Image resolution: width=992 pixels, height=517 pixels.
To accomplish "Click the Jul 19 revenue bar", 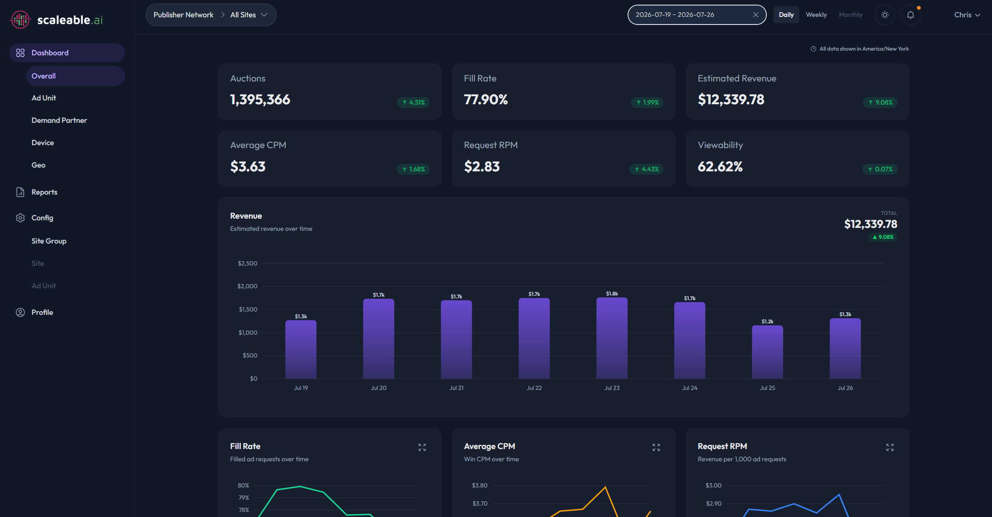I will [301, 349].
